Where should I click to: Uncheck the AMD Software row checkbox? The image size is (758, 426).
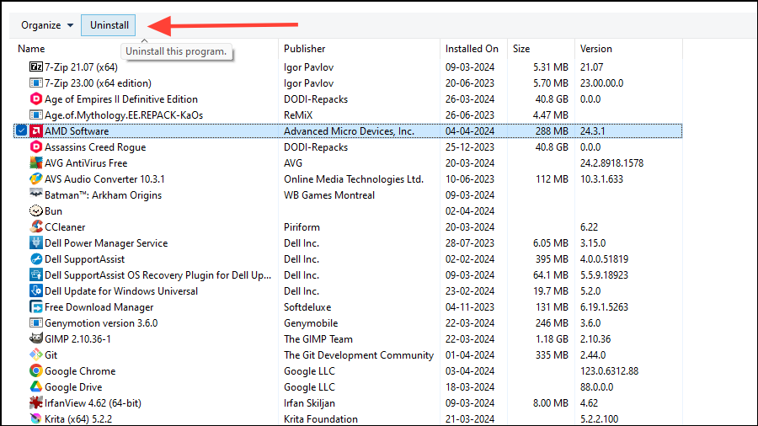click(x=21, y=130)
